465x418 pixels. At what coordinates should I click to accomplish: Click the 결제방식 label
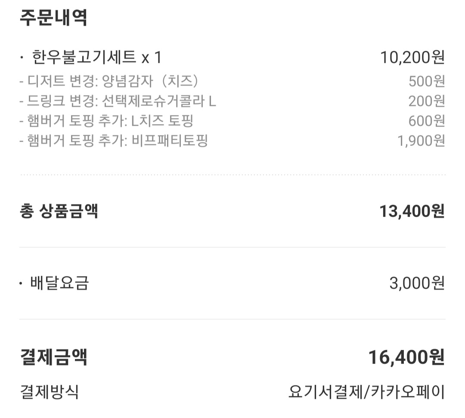[49, 392]
